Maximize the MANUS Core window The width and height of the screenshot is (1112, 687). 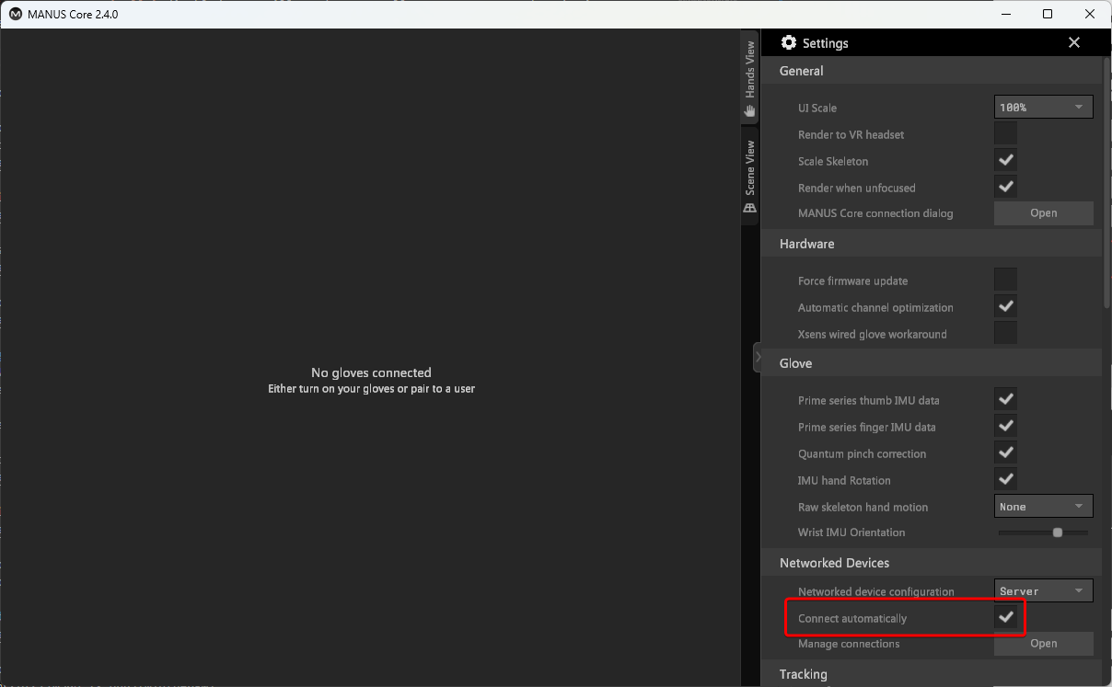point(1048,14)
